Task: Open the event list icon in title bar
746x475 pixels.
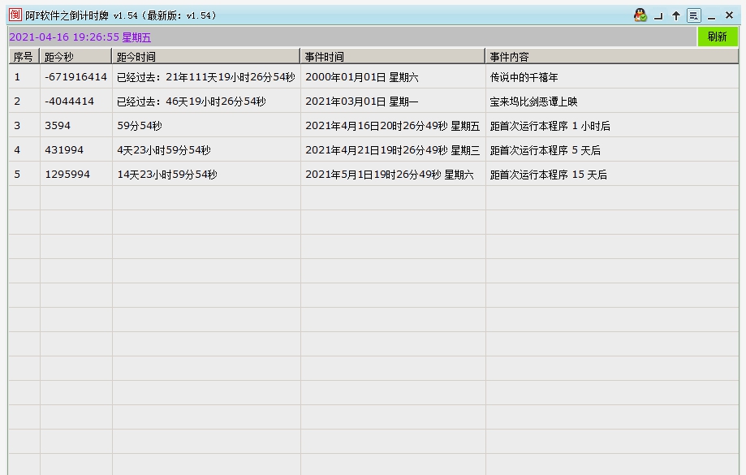Action: [694, 14]
